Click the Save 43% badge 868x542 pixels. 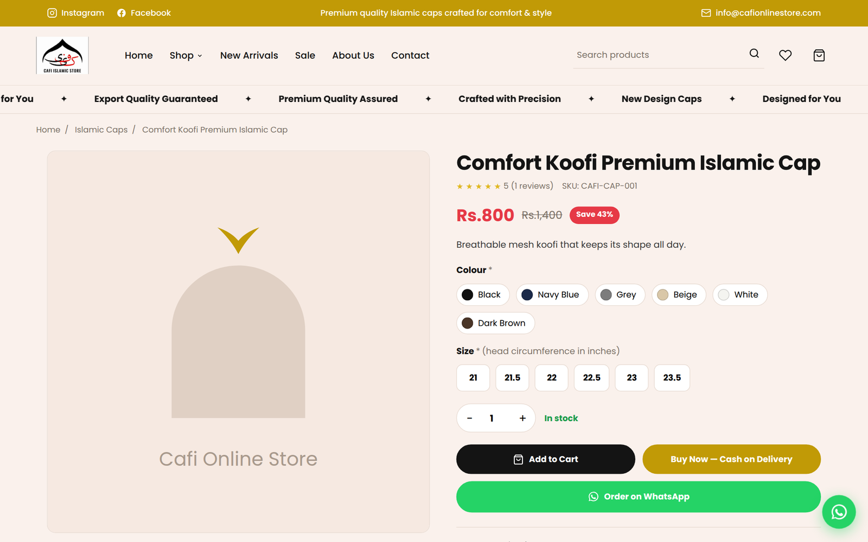point(595,215)
